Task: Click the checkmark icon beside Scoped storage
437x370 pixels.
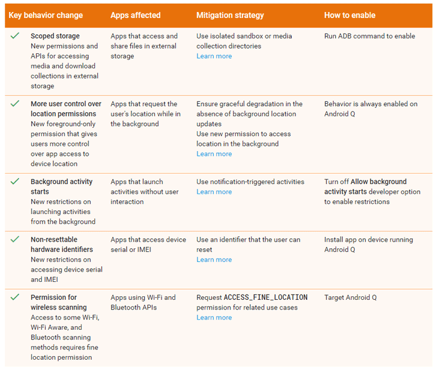Action: pos(15,37)
